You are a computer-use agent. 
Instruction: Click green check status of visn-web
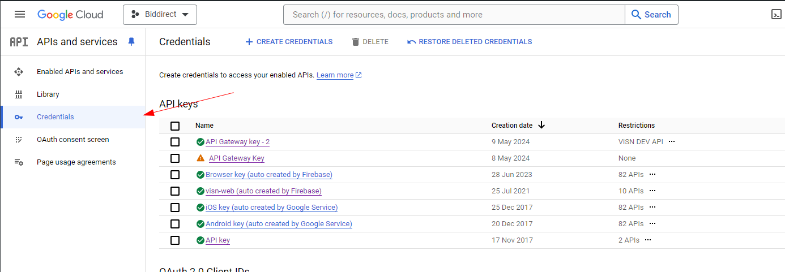click(200, 191)
